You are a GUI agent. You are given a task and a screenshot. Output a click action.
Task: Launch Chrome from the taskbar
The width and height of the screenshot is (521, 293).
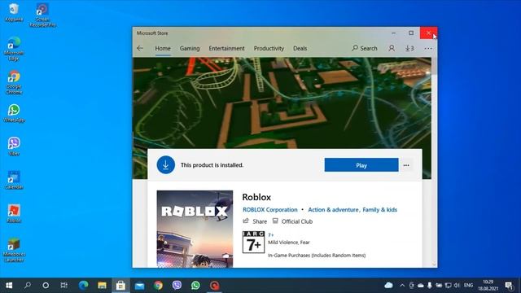(158, 286)
